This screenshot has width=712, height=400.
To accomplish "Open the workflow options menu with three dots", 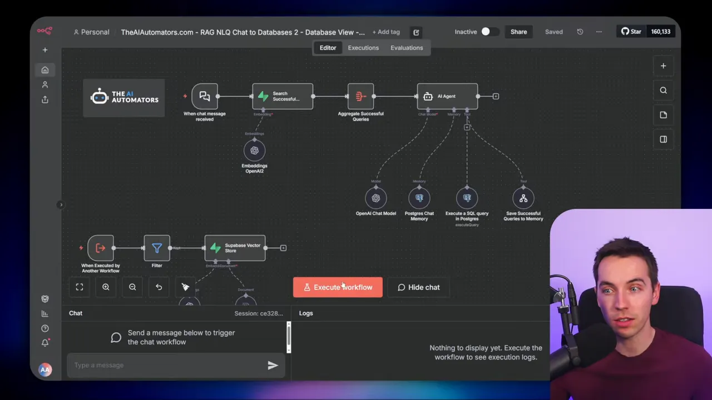I will [599, 32].
